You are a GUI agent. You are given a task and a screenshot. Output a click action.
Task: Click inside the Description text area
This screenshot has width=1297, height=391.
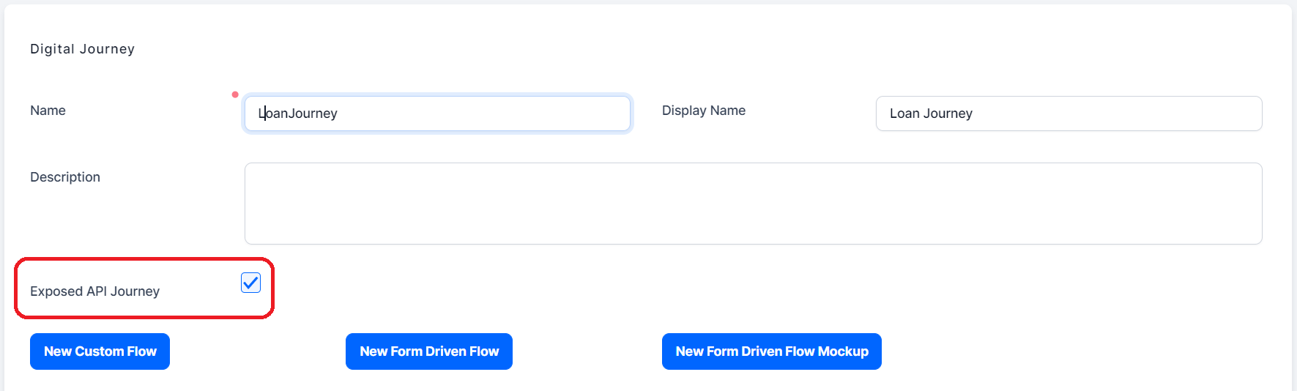(x=753, y=204)
